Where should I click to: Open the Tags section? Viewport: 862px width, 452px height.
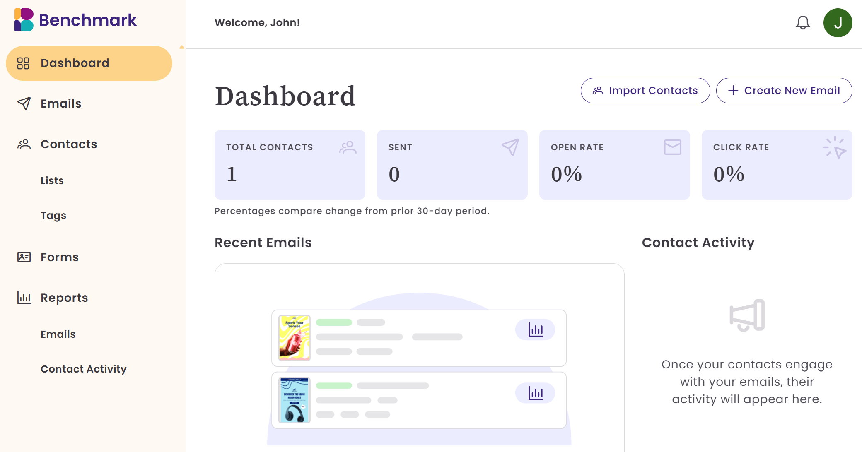pos(53,215)
